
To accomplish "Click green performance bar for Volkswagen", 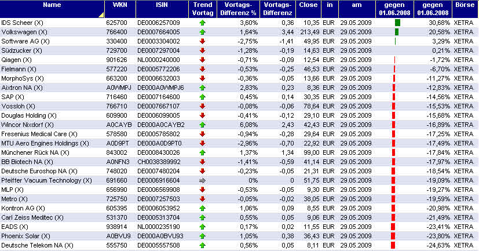I will pyautogui.click(x=397, y=32).
